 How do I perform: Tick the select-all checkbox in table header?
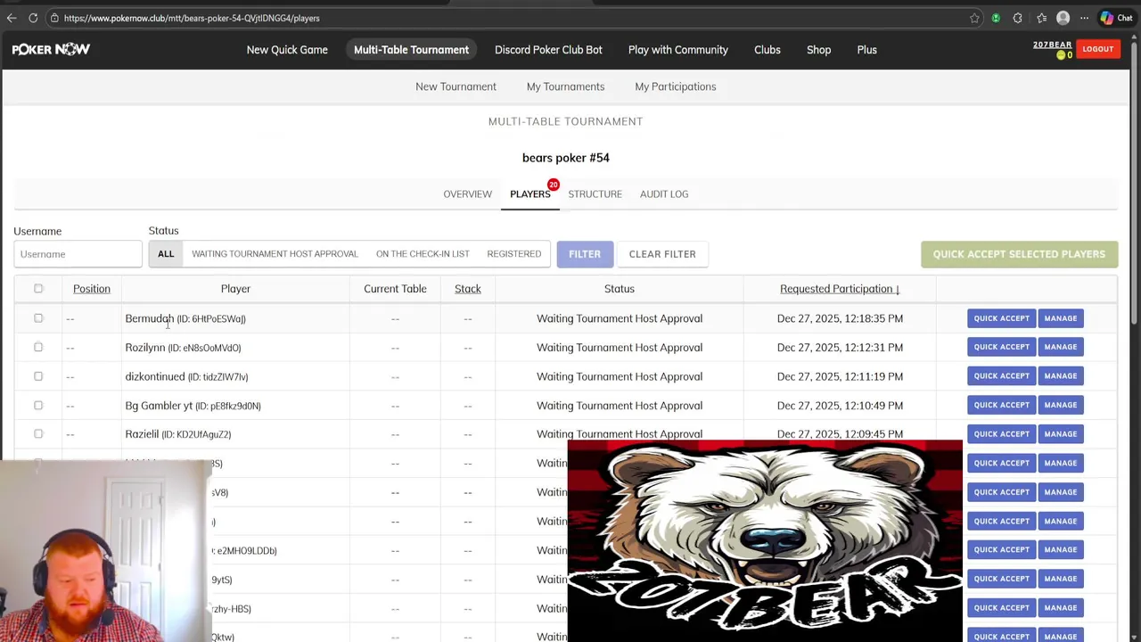(38, 289)
